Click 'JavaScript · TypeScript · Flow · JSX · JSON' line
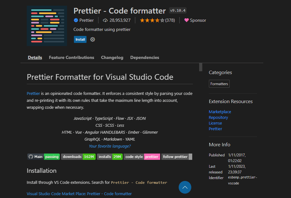291x198 pixels. [x=110, y=119]
